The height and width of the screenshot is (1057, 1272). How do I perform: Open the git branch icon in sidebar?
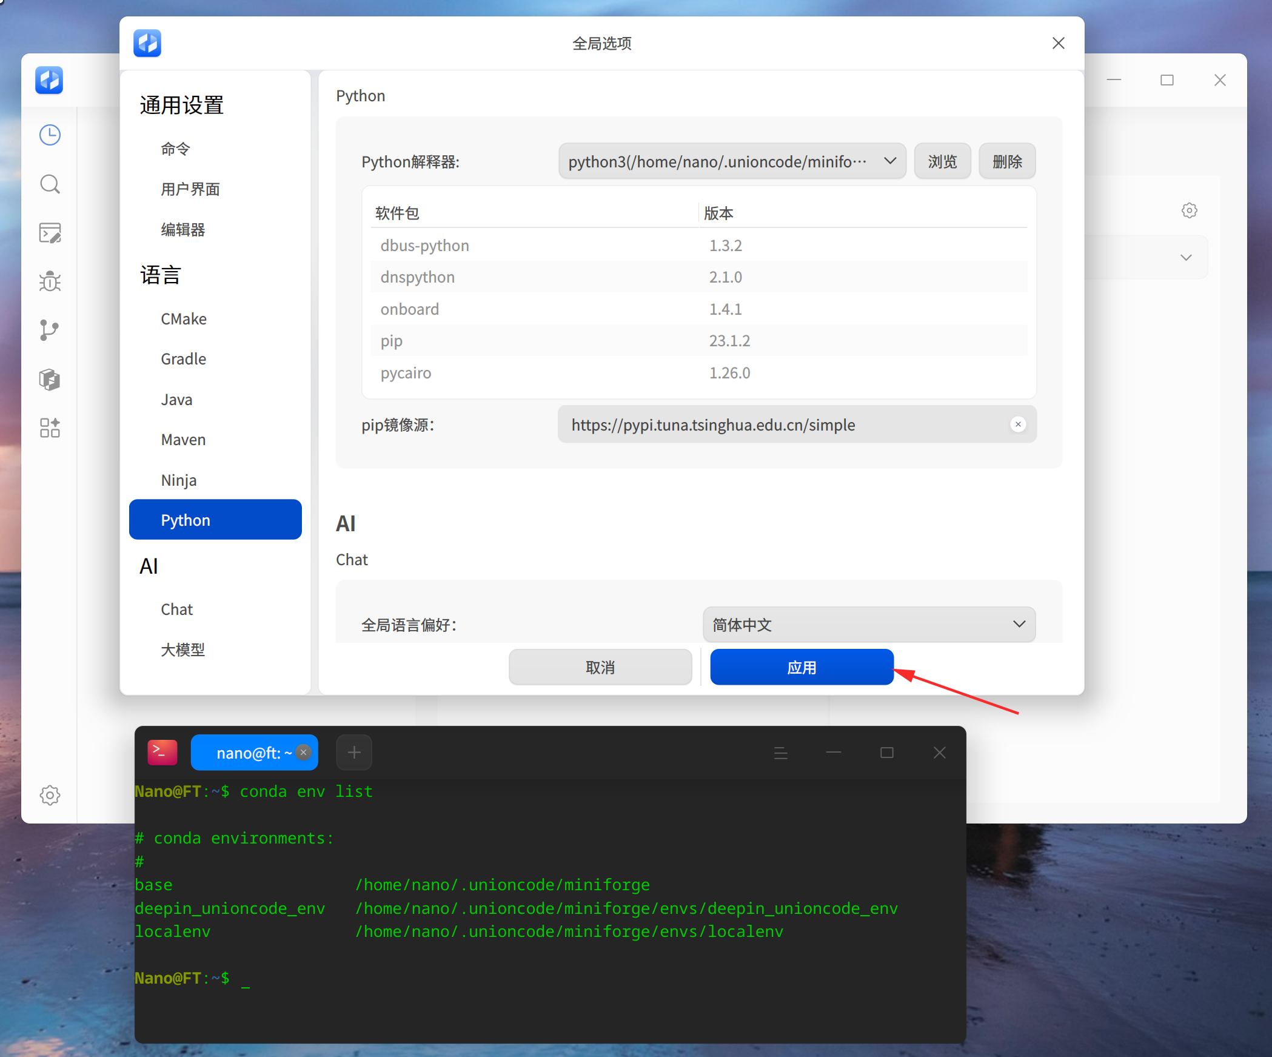(50, 331)
